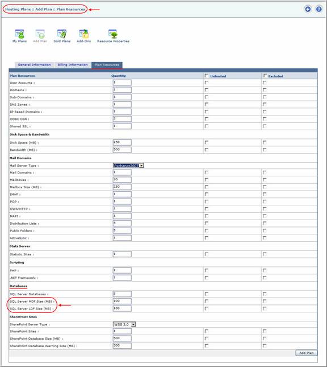Click 'IP Based Domains' row label
This screenshot has height=367, width=327.
coord(25,112)
